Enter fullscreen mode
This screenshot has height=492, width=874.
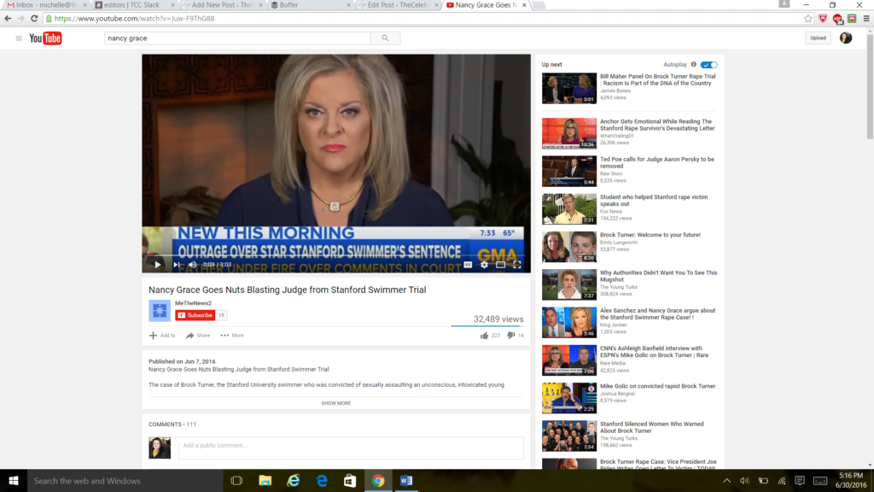coord(516,265)
